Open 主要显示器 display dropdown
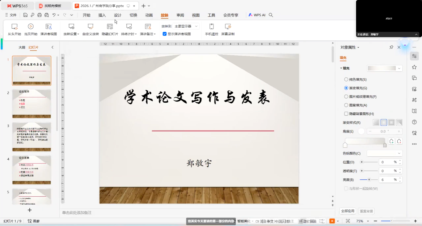Screen dimensions: 422x226 click(x=187, y=26)
